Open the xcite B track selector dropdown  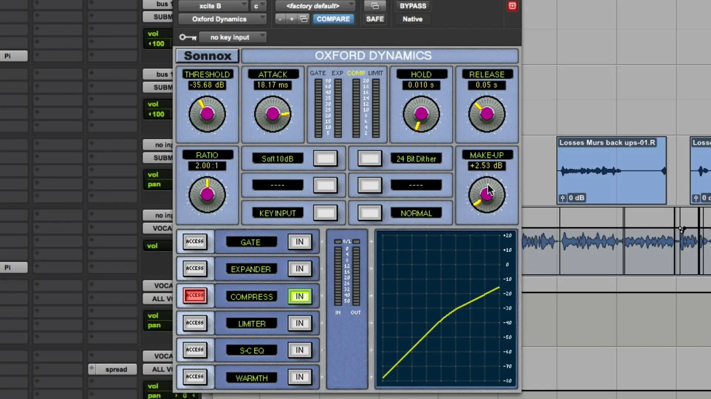(213, 6)
